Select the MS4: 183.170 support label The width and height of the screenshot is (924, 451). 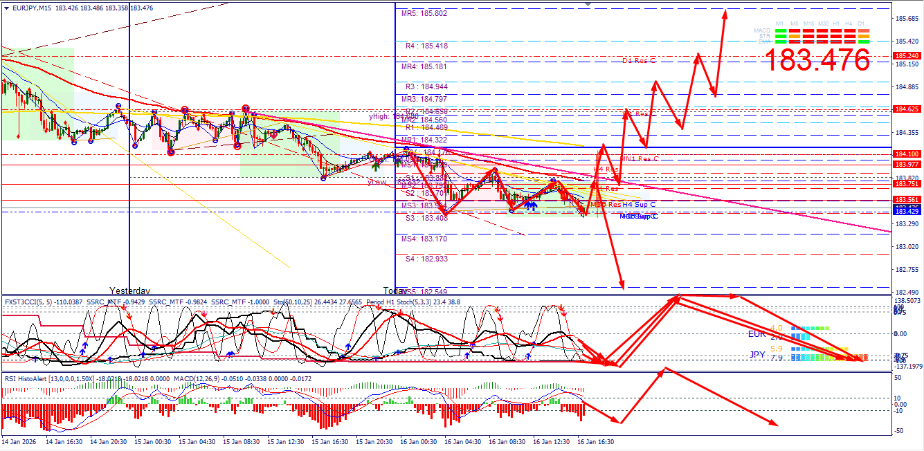pos(424,239)
